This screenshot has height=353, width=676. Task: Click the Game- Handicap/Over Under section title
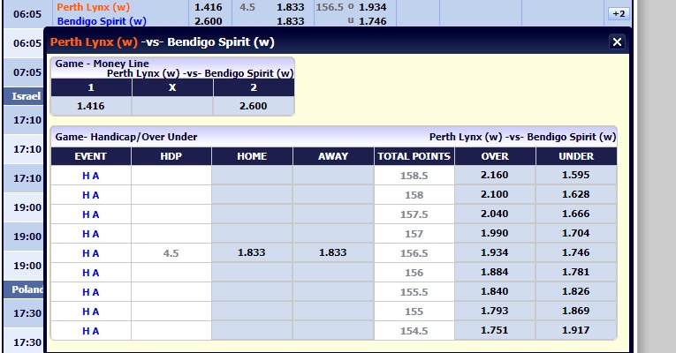point(125,137)
